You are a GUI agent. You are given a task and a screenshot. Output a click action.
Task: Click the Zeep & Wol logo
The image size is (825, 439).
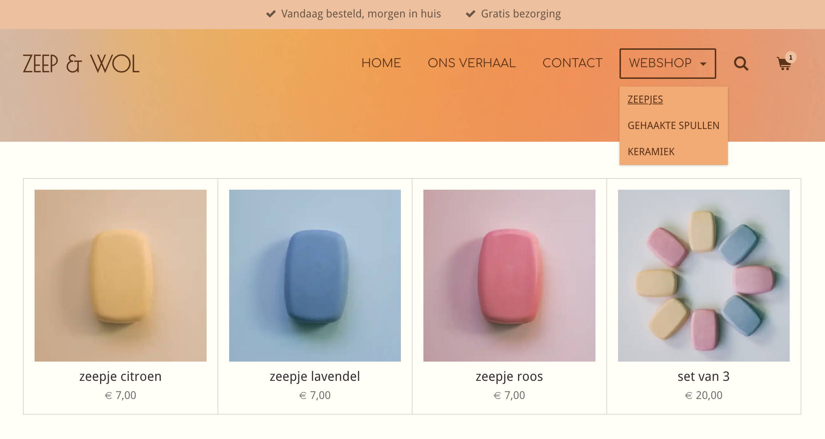pyautogui.click(x=81, y=64)
